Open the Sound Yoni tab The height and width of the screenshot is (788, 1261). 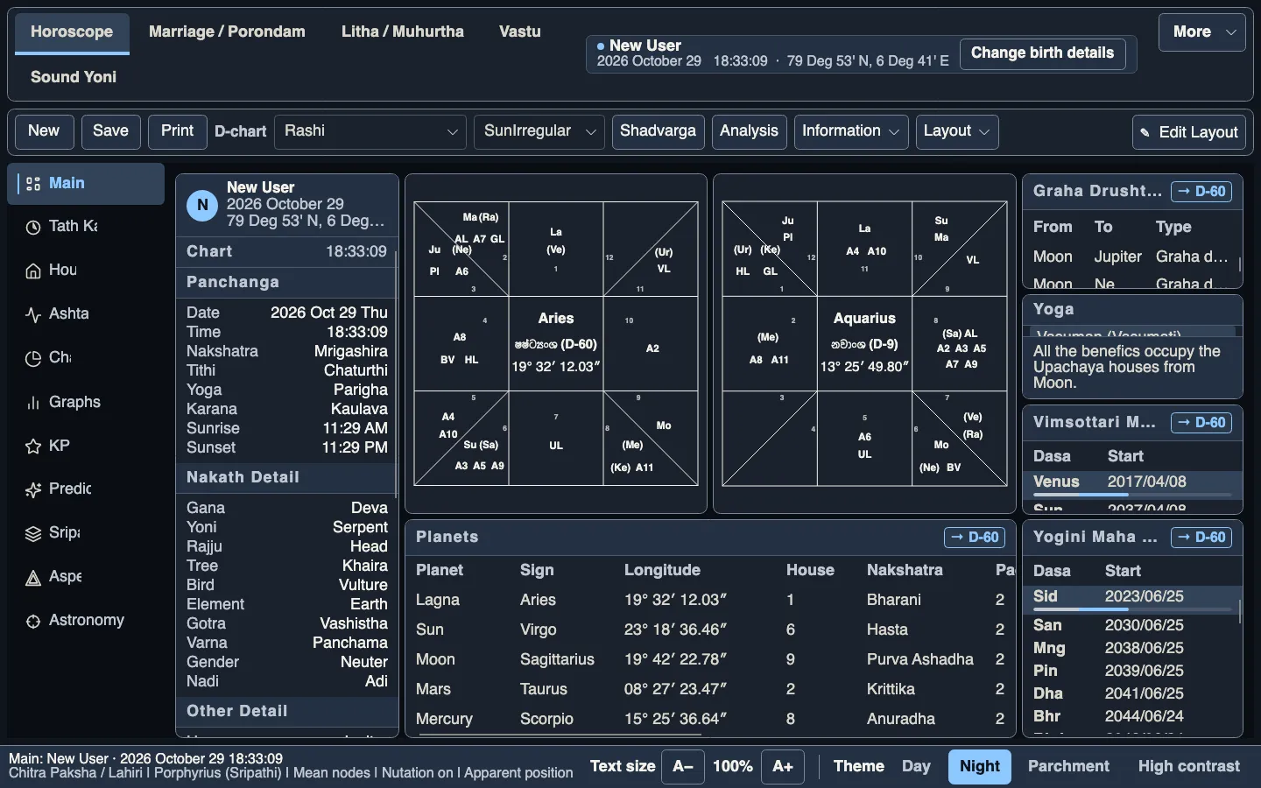pos(74,77)
